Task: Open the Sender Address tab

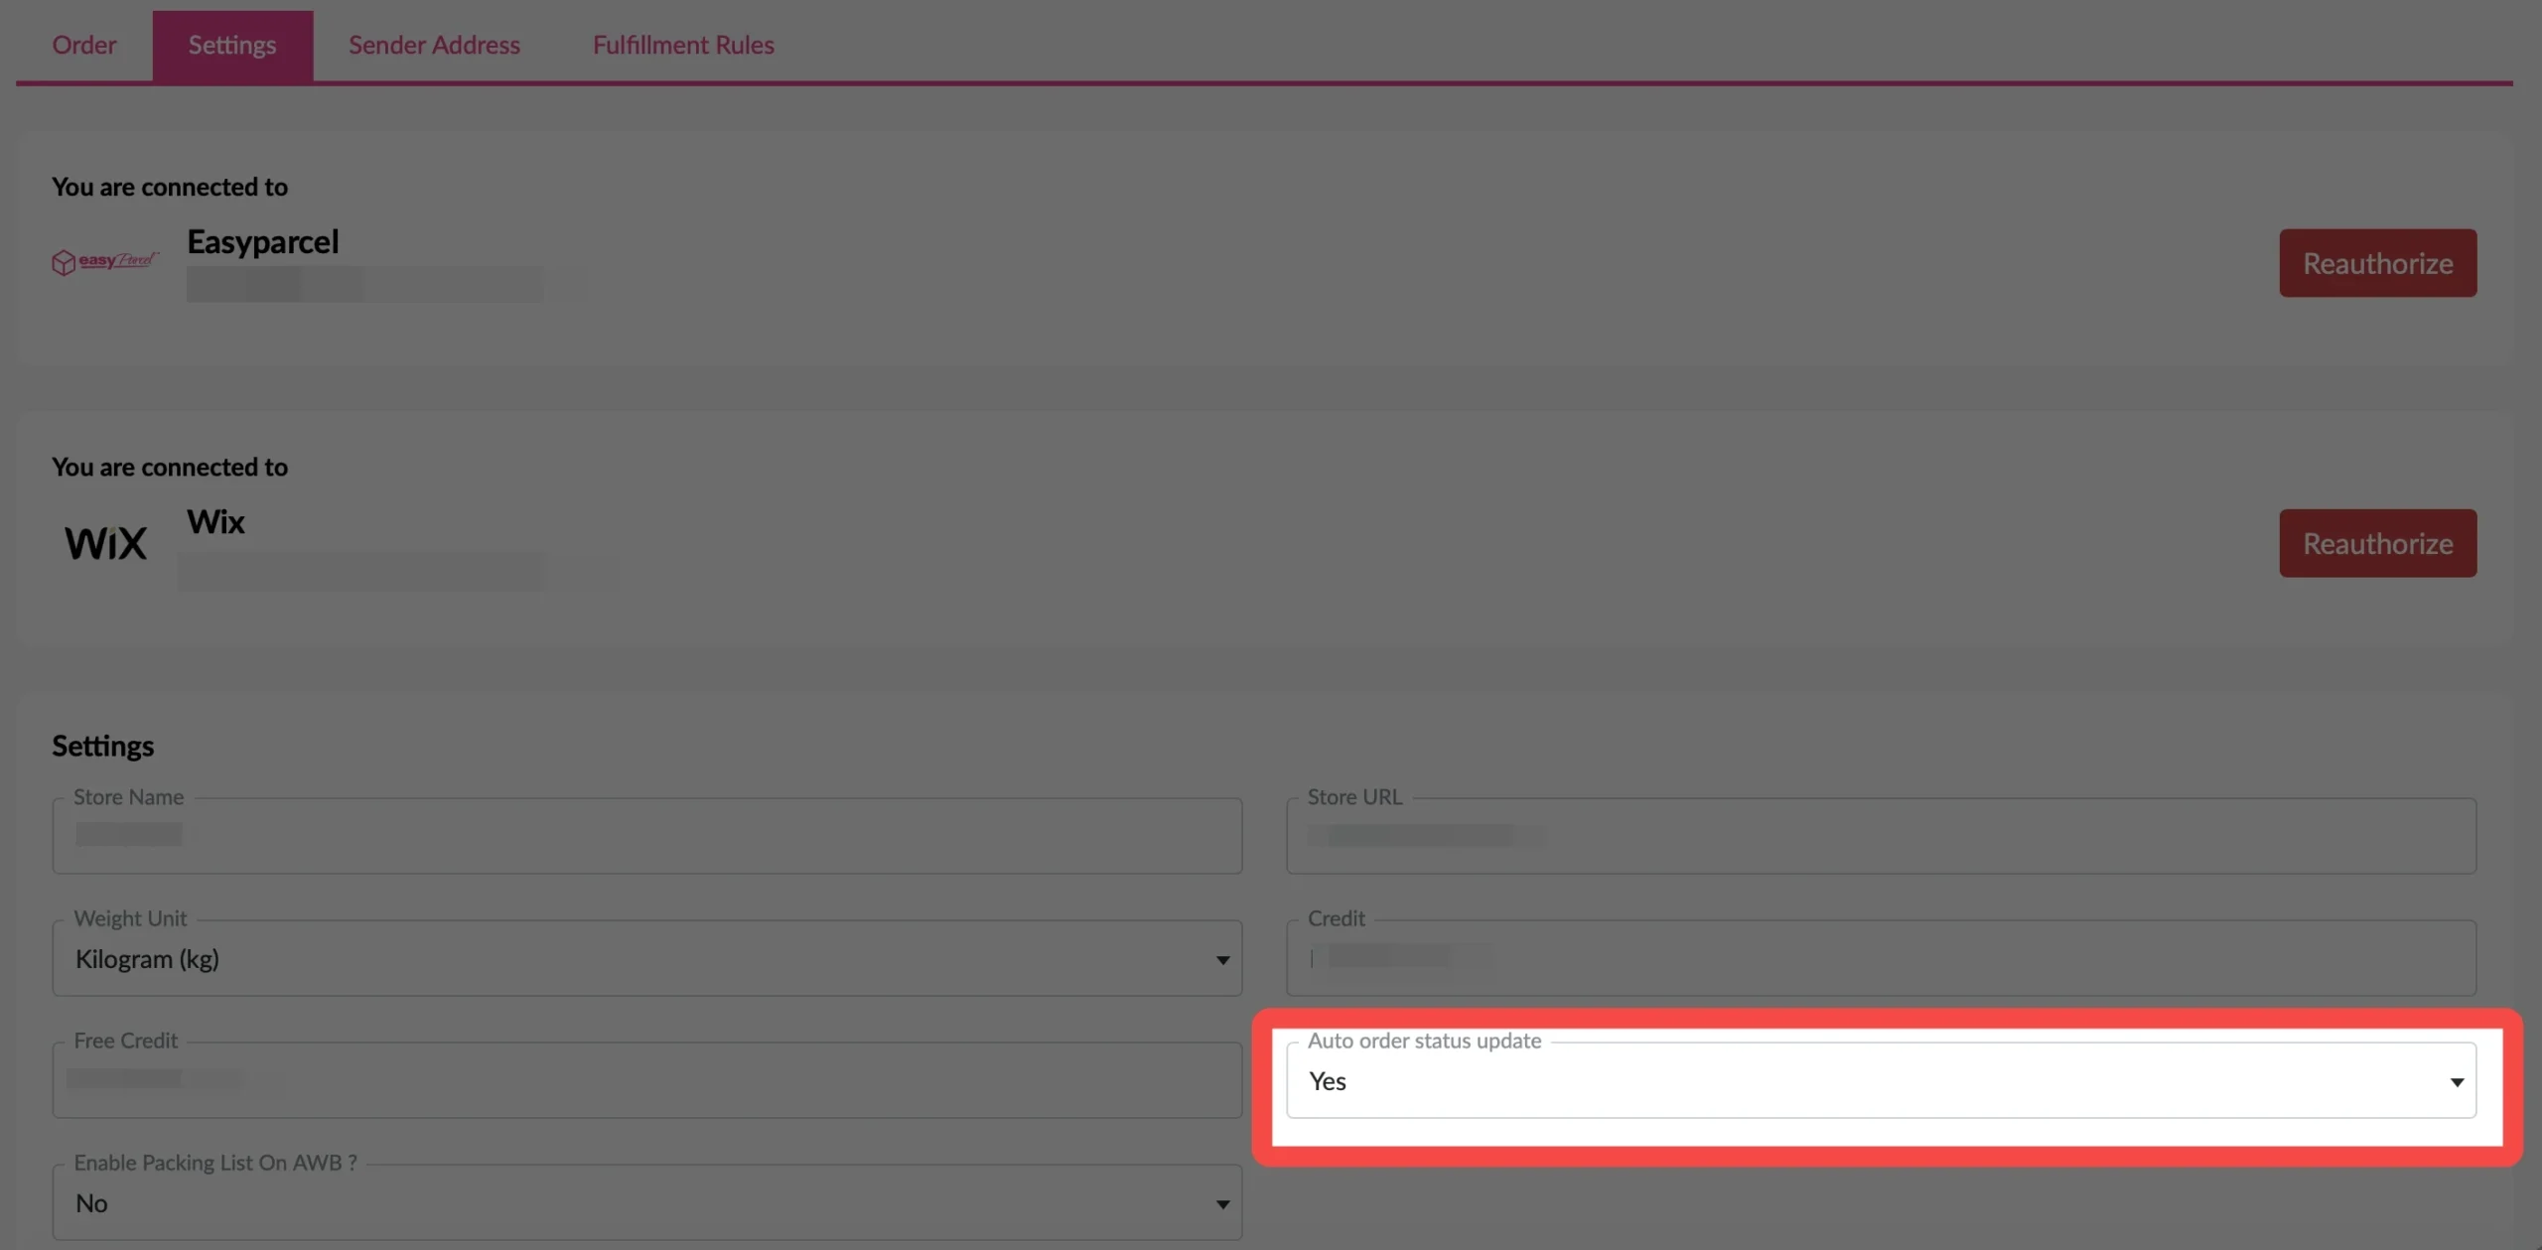Action: (x=434, y=45)
